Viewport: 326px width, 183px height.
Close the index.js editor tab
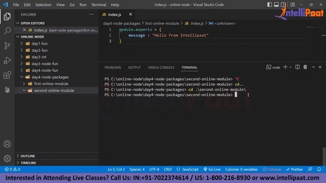tap(130, 14)
